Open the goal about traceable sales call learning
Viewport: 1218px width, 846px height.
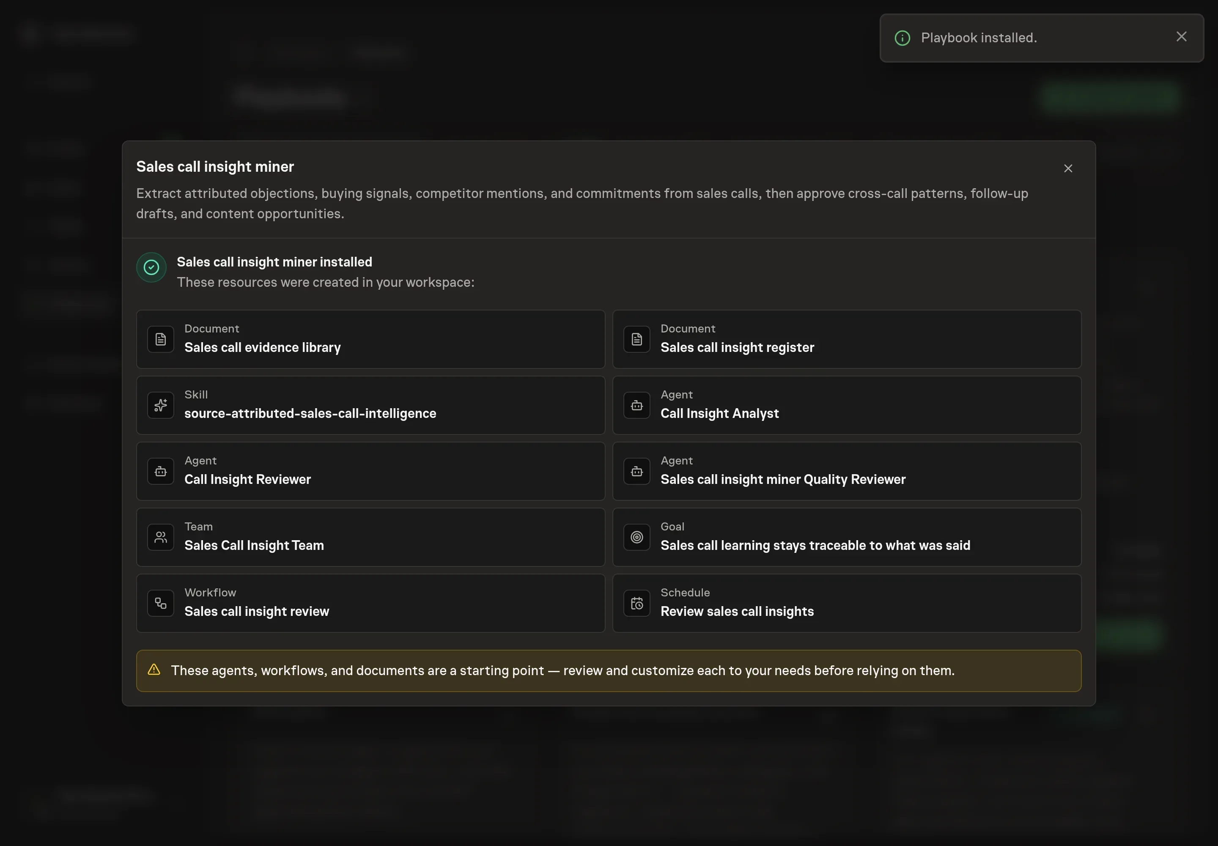846,538
